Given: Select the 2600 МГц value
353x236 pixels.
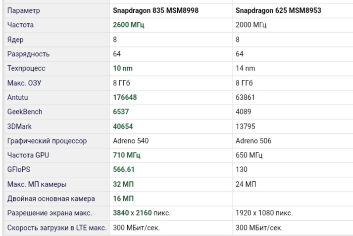Looking at the screenshot, I should (x=129, y=25).
